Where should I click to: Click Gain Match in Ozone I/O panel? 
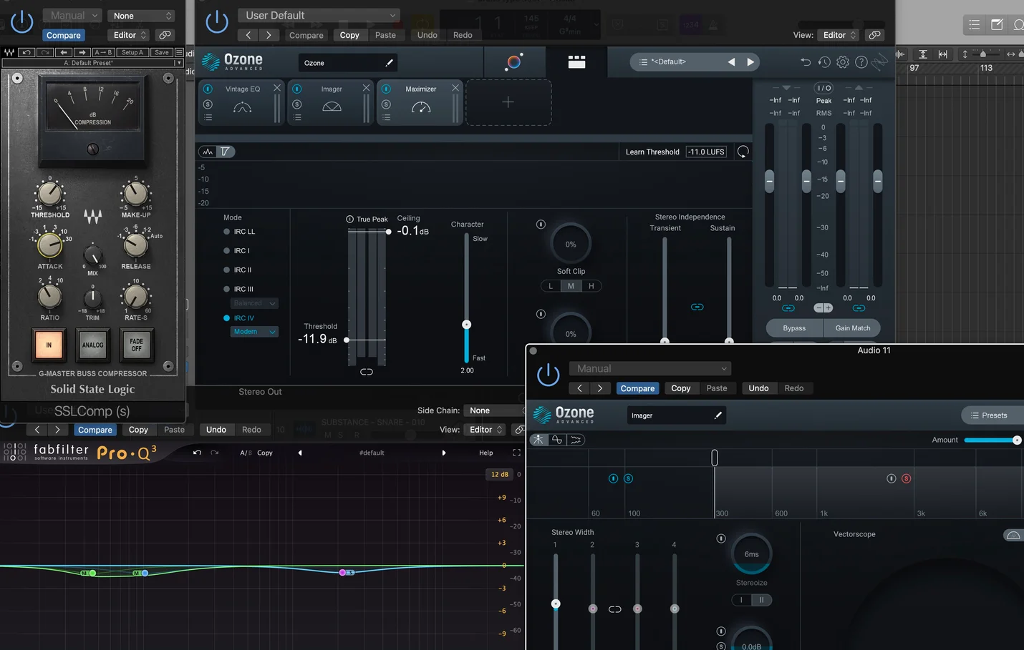pos(853,328)
